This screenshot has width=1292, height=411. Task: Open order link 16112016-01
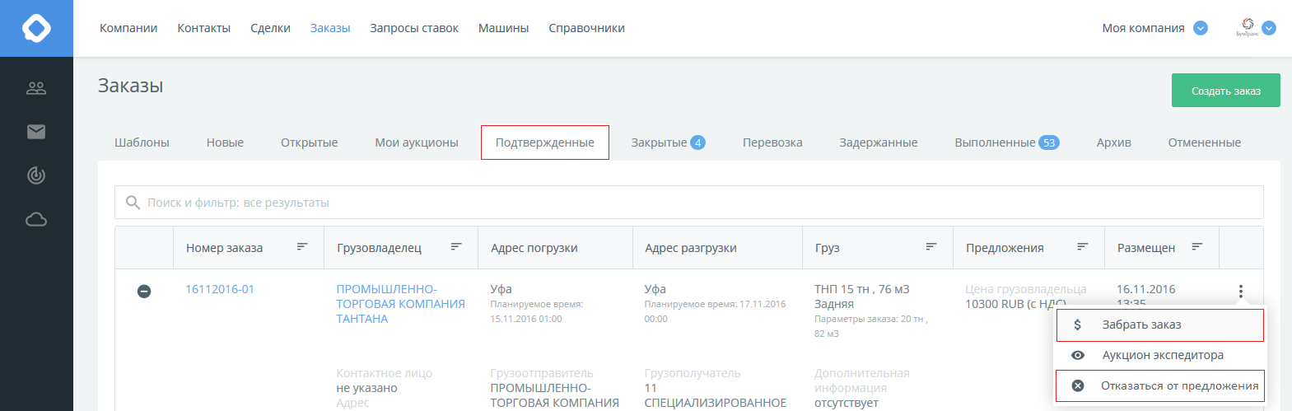[x=220, y=289]
